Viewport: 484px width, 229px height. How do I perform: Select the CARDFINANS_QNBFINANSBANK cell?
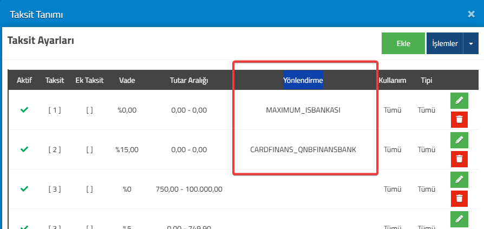303,149
